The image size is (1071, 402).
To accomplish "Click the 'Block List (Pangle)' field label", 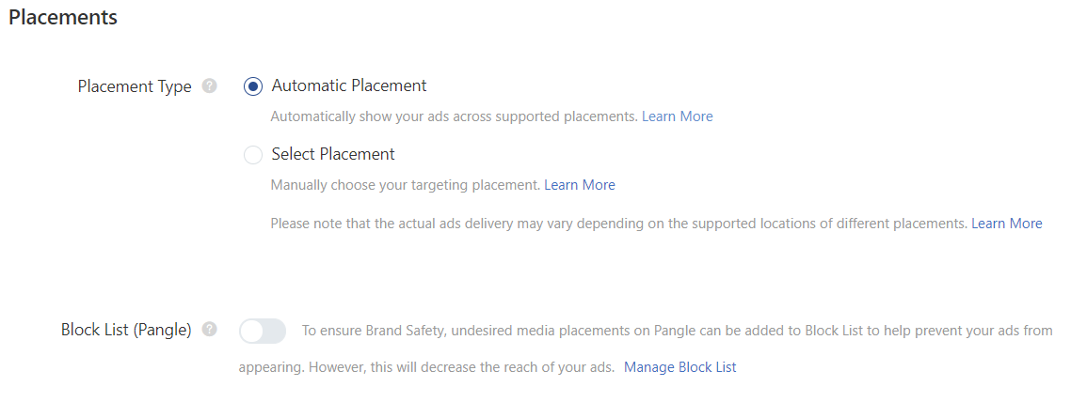I will [126, 330].
